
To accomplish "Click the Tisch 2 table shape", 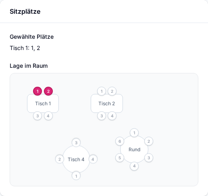I will [107, 104].
